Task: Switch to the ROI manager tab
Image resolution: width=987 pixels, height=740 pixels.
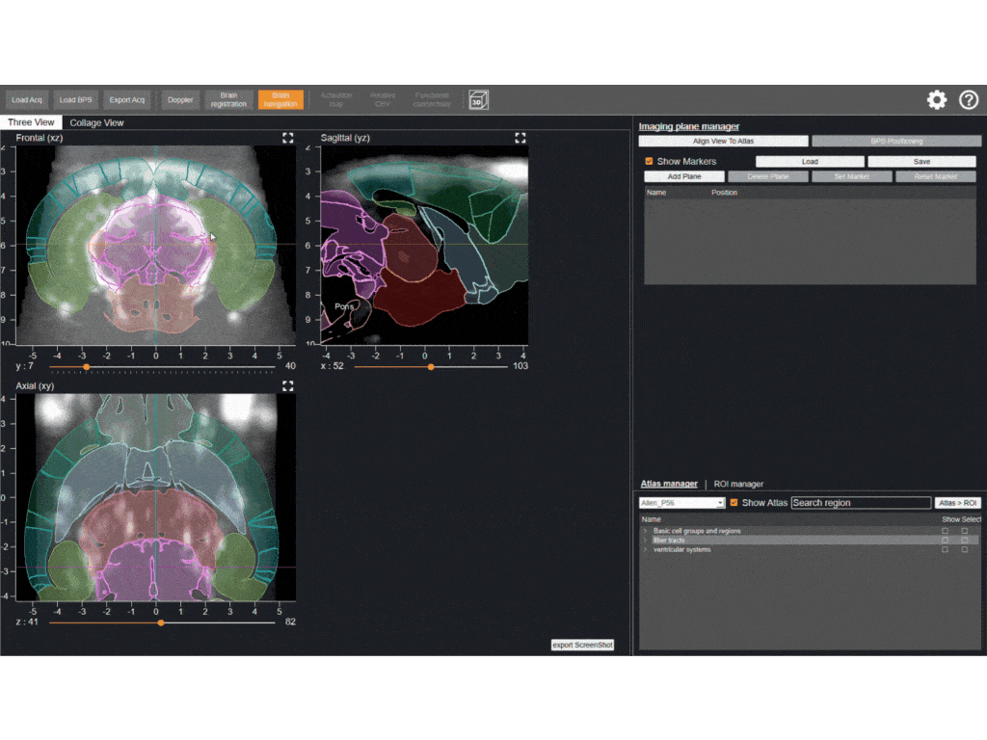Action: (738, 484)
